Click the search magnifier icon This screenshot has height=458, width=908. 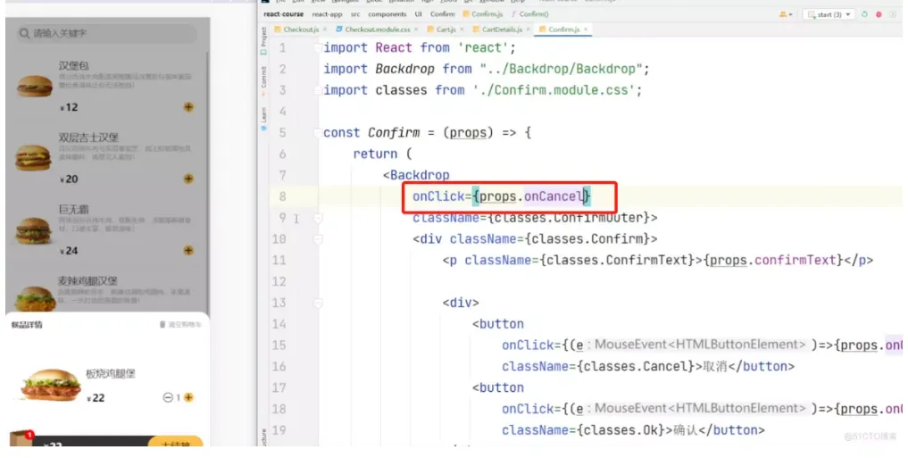(x=24, y=34)
